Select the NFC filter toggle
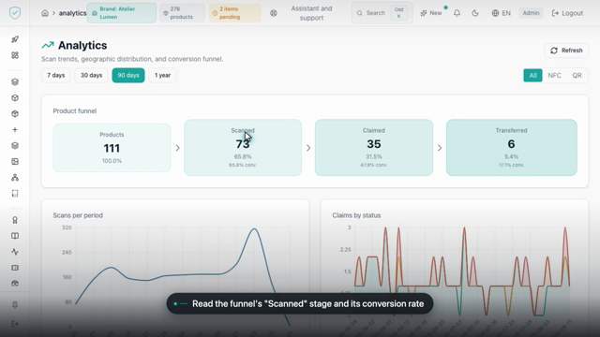Viewport: 600px width, 337px height. tap(554, 75)
